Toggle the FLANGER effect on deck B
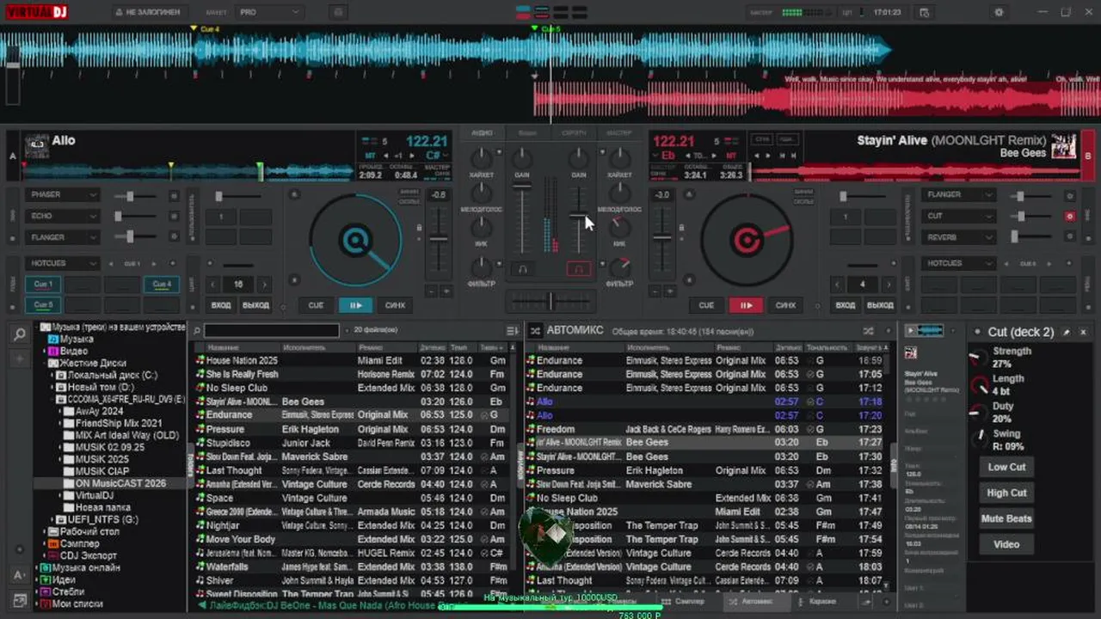Screen dimensions: 1101x619 pos(1070,195)
